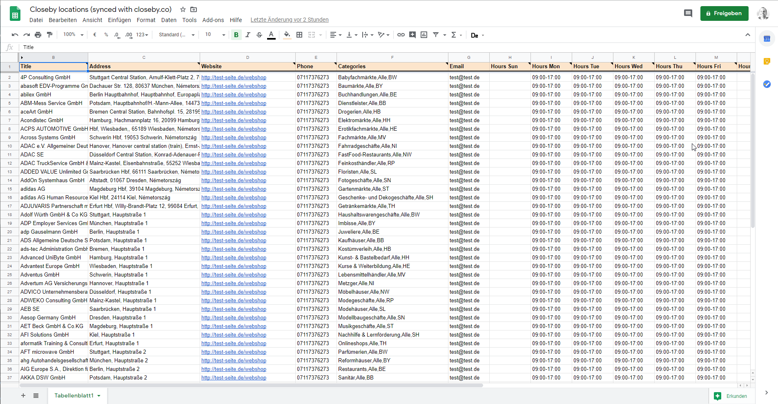The height and width of the screenshot is (404, 778).
Task: Move the document to a folder
Action: tap(194, 9)
